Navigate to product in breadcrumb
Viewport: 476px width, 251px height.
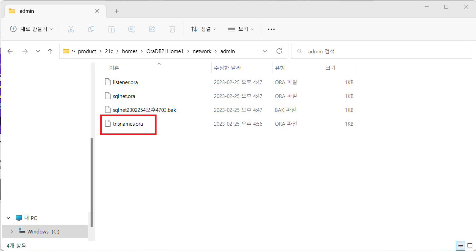coord(87,51)
